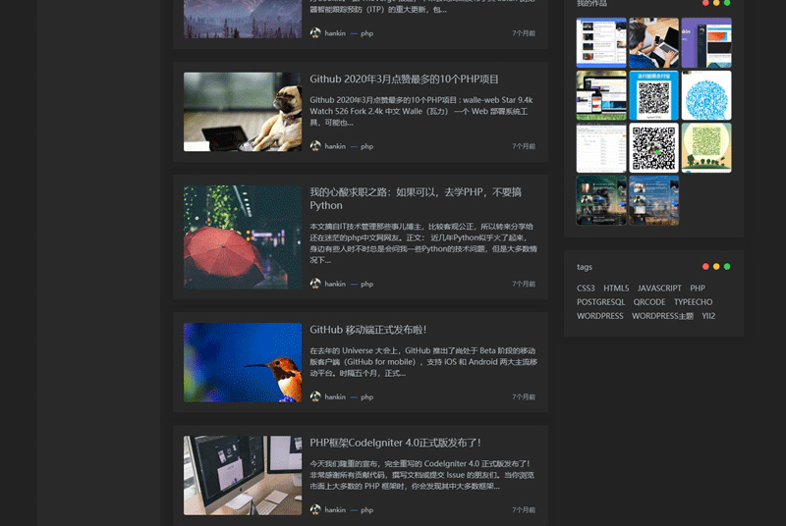This screenshot has width=786, height=526.
Task: Open white document screenshot in works gallery
Action: pos(601,147)
